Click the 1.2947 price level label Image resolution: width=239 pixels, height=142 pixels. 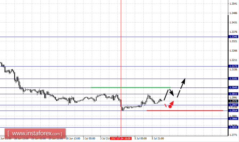(x=233, y=105)
